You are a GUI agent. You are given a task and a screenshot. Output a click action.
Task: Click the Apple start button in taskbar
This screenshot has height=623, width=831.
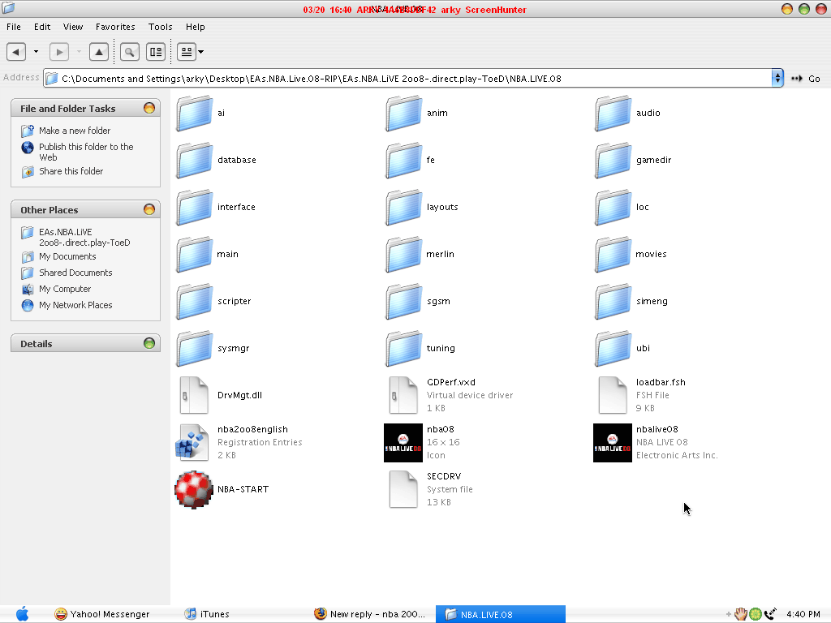point(22,614)
